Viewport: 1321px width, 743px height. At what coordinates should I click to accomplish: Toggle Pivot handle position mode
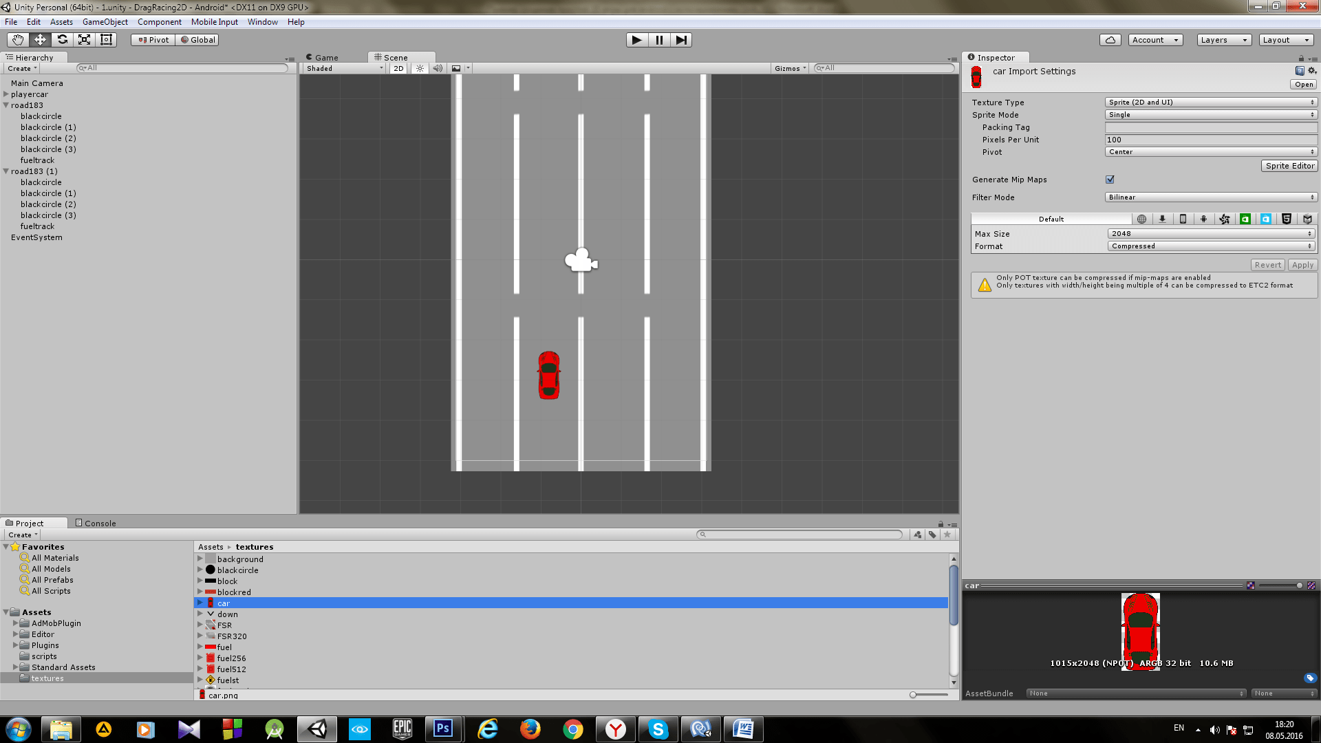point(153,40)
